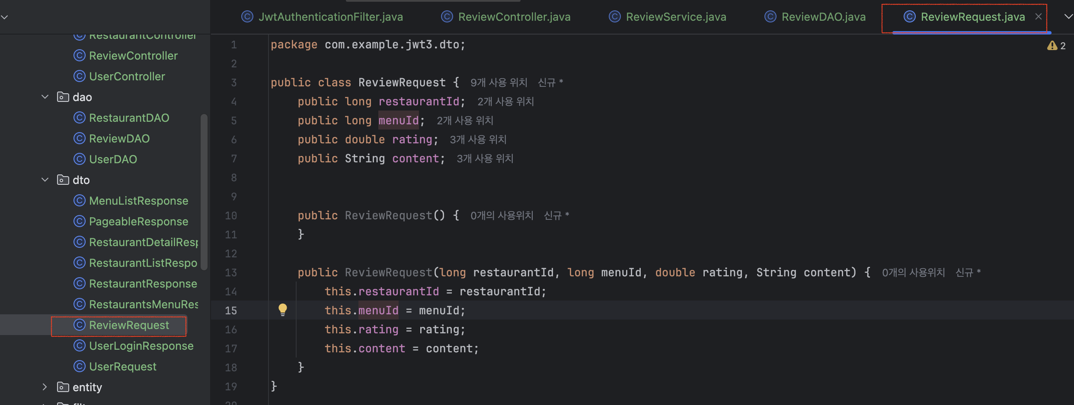Collapse the dao folder
1074x405 pixels.
click(45, 97)
